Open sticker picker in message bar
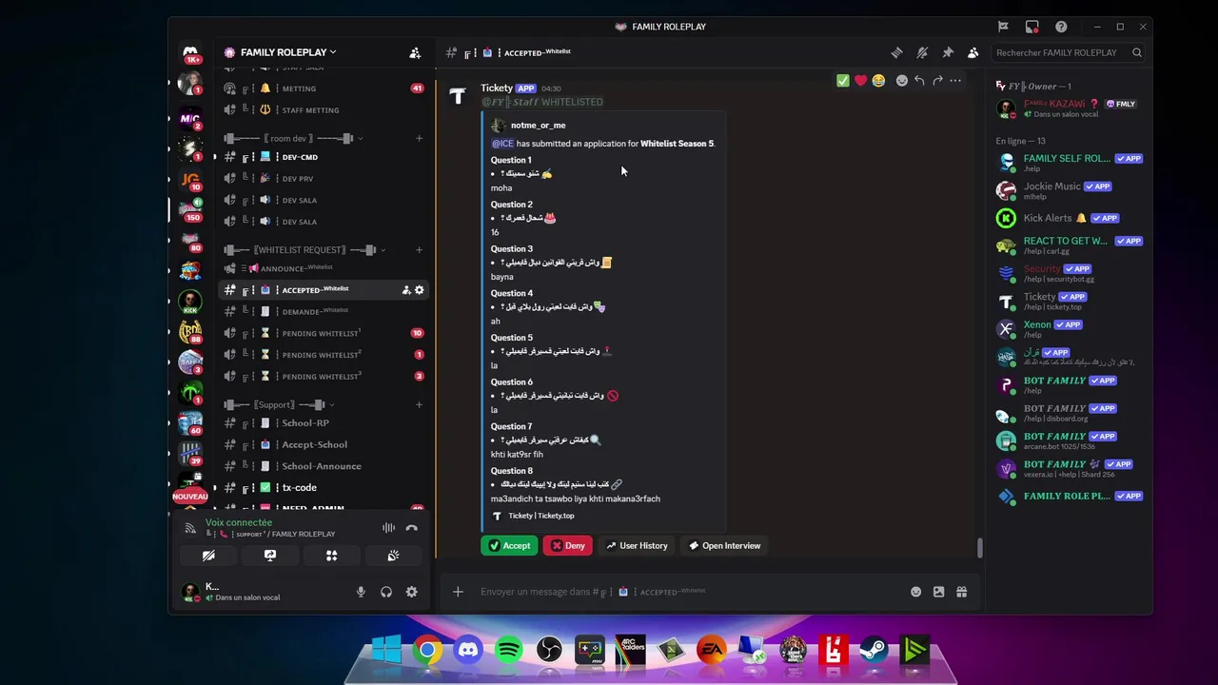Screen dimensions: 1218x685 point(938,592)
